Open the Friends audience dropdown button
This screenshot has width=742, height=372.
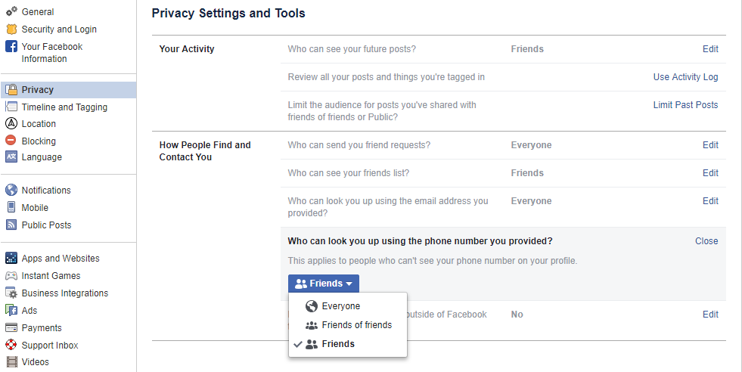[323, 284]
